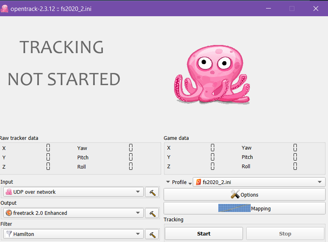Open Input tracker settings hammer icon
Image resolution: width=328 pixels, height=242 pixels.
152,192
